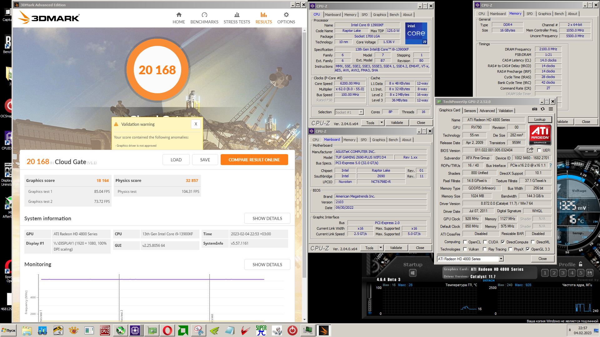Click the ATI Radeon logo in GPU-Z
This screenshot has height=337, width=600.
point(540,135)
